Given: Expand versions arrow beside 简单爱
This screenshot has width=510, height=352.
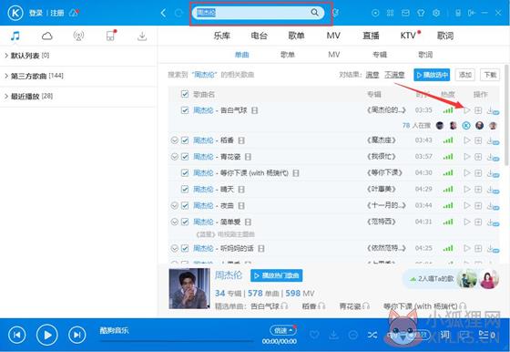Looking at the screenshot, I should [174, 222].
